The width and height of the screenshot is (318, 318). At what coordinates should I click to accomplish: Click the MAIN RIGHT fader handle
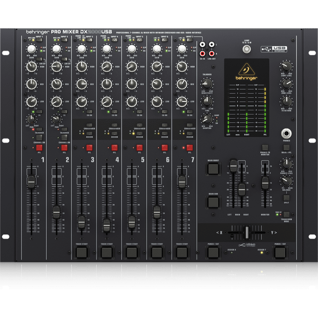pos(242,189)
